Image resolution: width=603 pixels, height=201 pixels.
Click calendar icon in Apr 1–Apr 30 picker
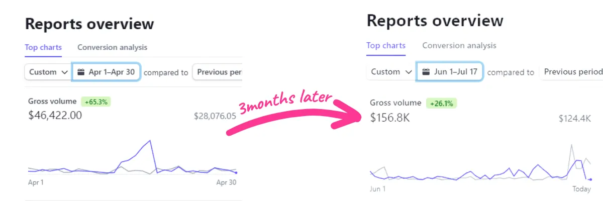click(x=80, y=72)
